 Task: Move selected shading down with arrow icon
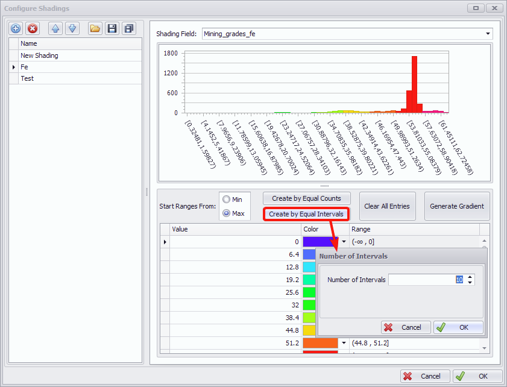point(72,28)
